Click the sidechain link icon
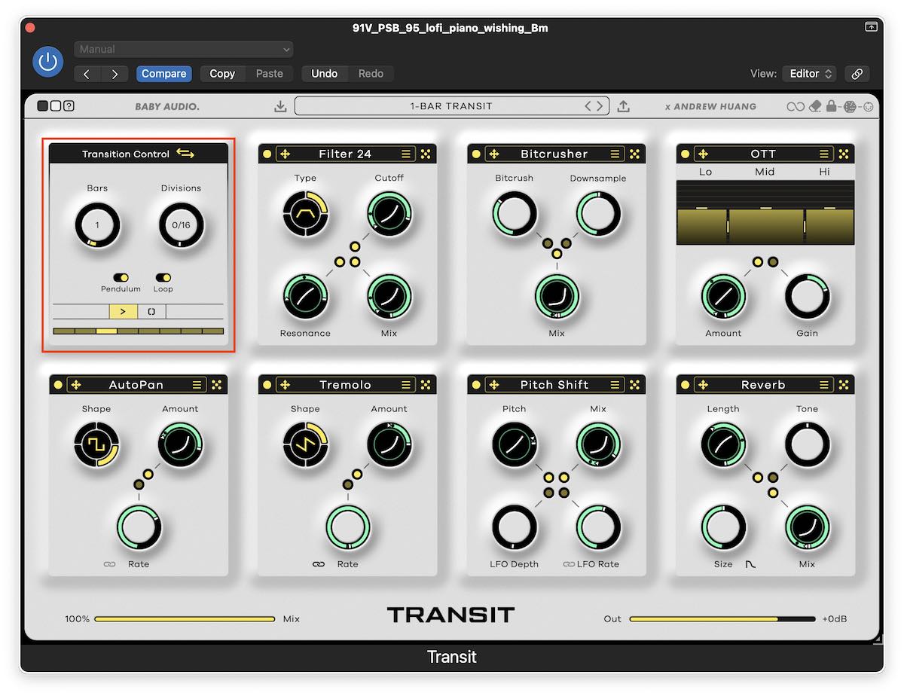Screen dimensions: 904x696 (857, 74)
